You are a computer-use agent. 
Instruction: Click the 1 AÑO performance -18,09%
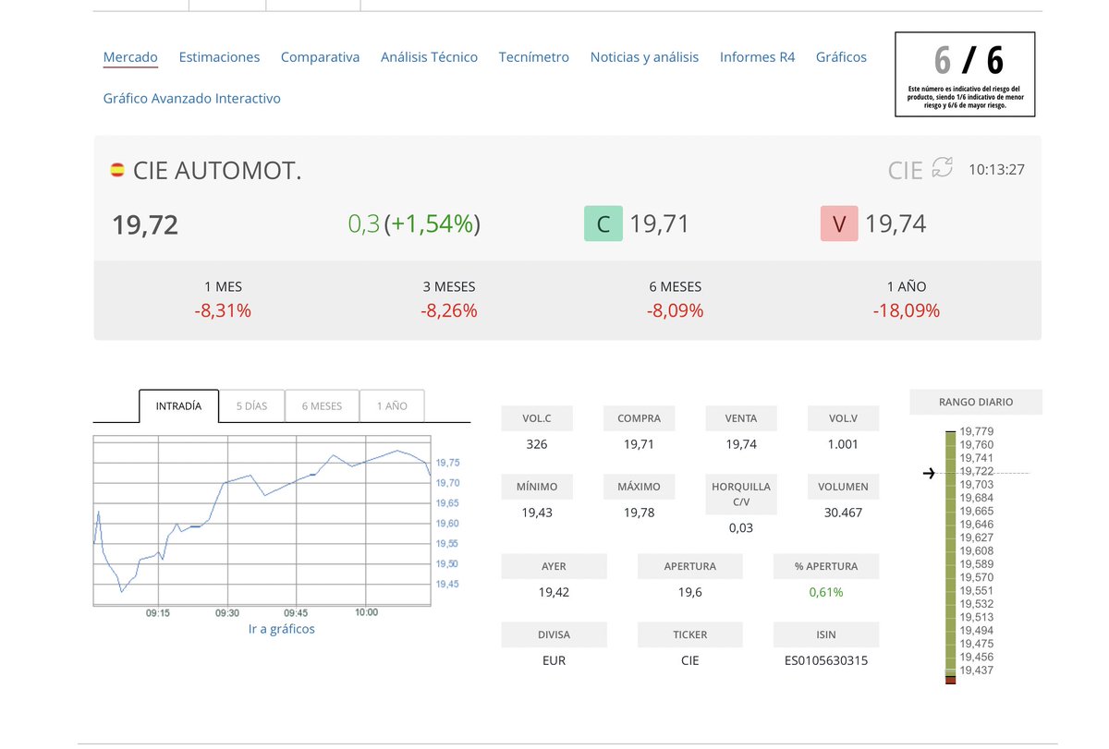(906, 311)
